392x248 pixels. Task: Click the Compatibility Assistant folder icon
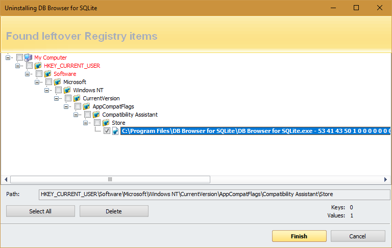[x=96, y=115]
